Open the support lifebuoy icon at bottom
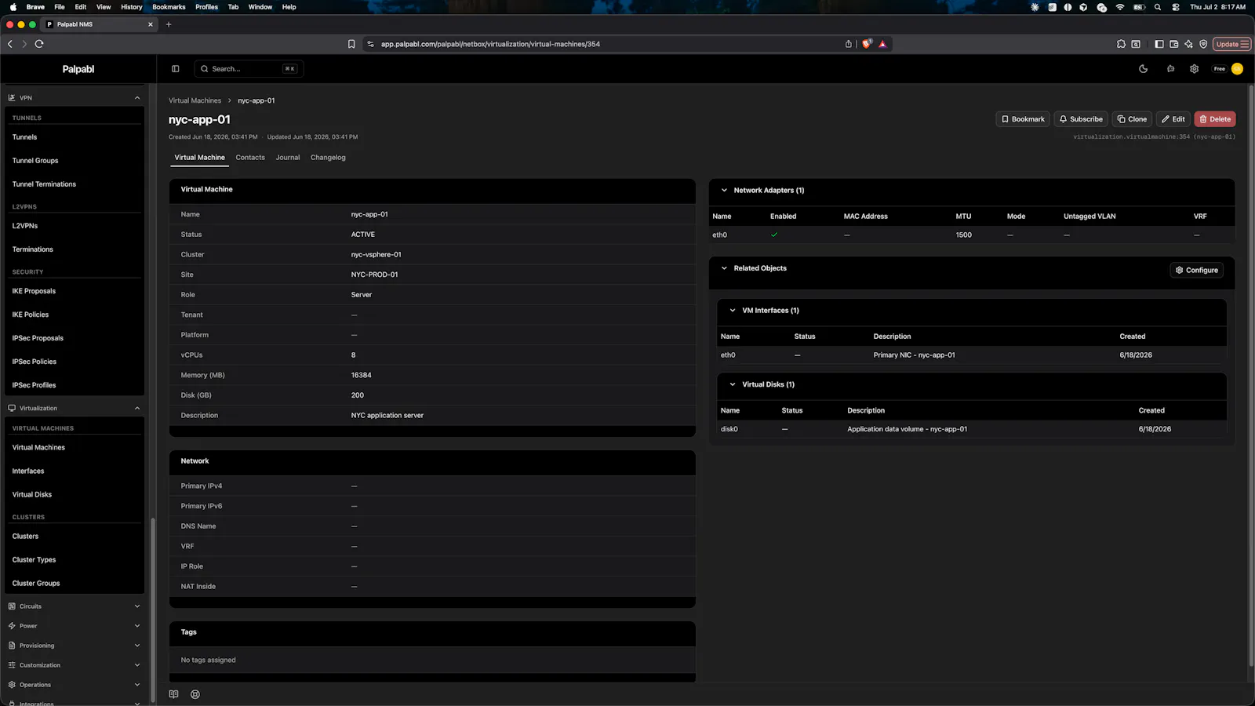The image size is (1255, 706). [195, 694]
